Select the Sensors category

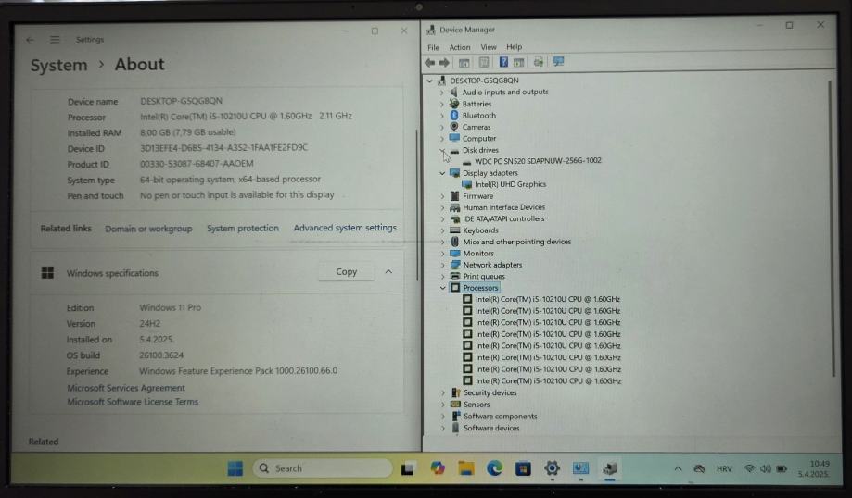coord(477,405)
